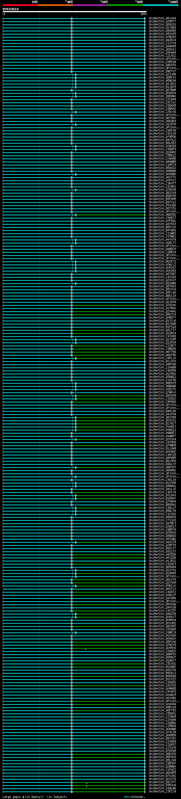
Task: Select label UniRef100_C3JY74
Action: pos(162,43)
